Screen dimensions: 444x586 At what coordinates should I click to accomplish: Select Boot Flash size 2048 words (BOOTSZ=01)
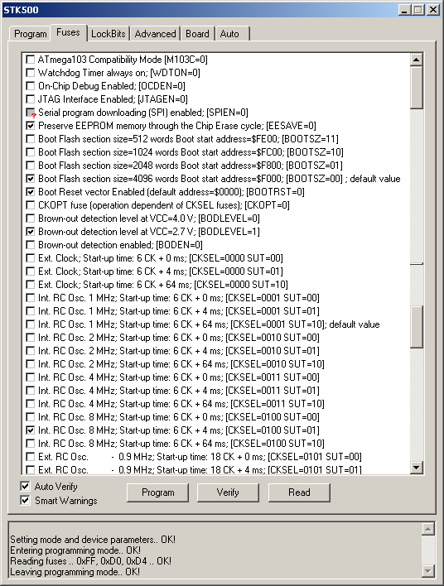coord(30,166)
